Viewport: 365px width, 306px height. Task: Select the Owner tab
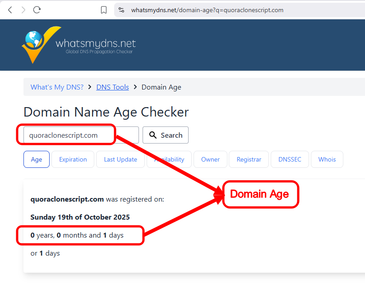click(210, 159)
